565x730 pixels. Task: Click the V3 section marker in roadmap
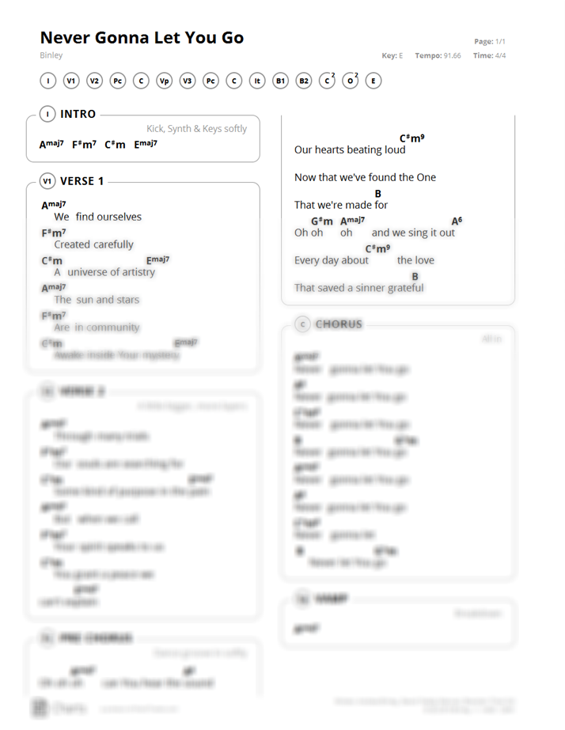[188, 81]
